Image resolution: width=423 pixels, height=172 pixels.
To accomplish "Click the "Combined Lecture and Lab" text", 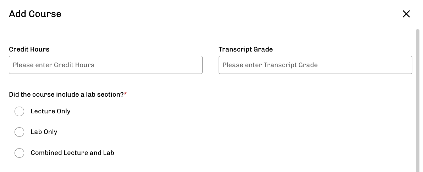I will pyautogui.click(x=72, y=153).
